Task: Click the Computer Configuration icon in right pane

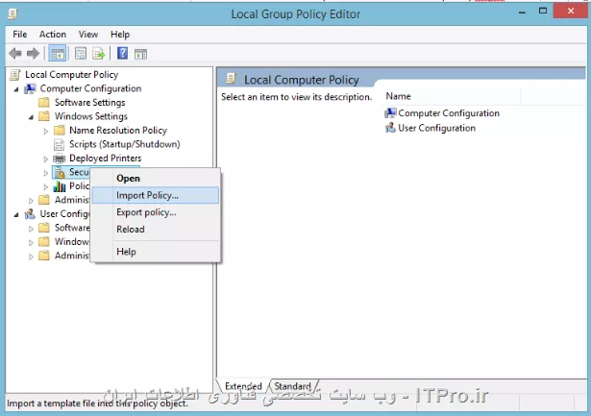Action: [390, 113]
